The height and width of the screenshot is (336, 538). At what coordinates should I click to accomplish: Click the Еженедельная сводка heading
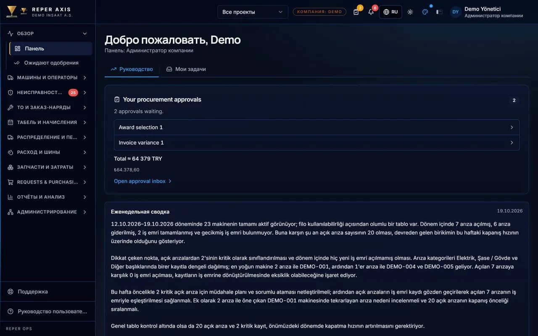coord(140,212)
